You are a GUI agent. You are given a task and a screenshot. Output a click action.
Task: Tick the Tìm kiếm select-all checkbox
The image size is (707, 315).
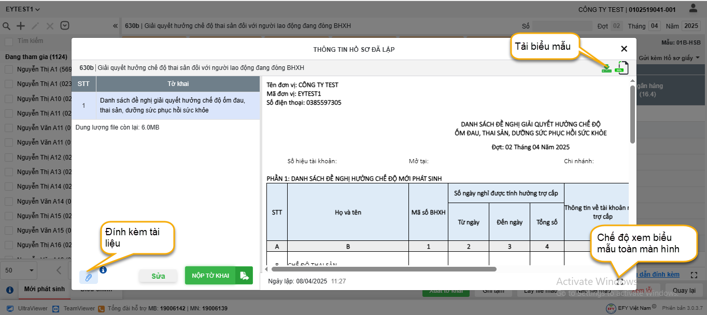9,41
